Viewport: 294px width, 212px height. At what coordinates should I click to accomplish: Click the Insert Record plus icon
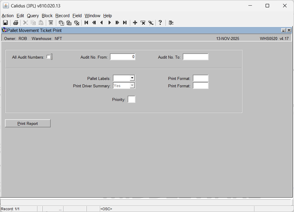pyautogui.click(x=135, y=23)
